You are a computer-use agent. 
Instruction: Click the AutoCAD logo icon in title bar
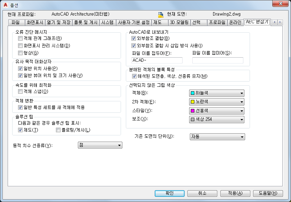pos(6,5)
